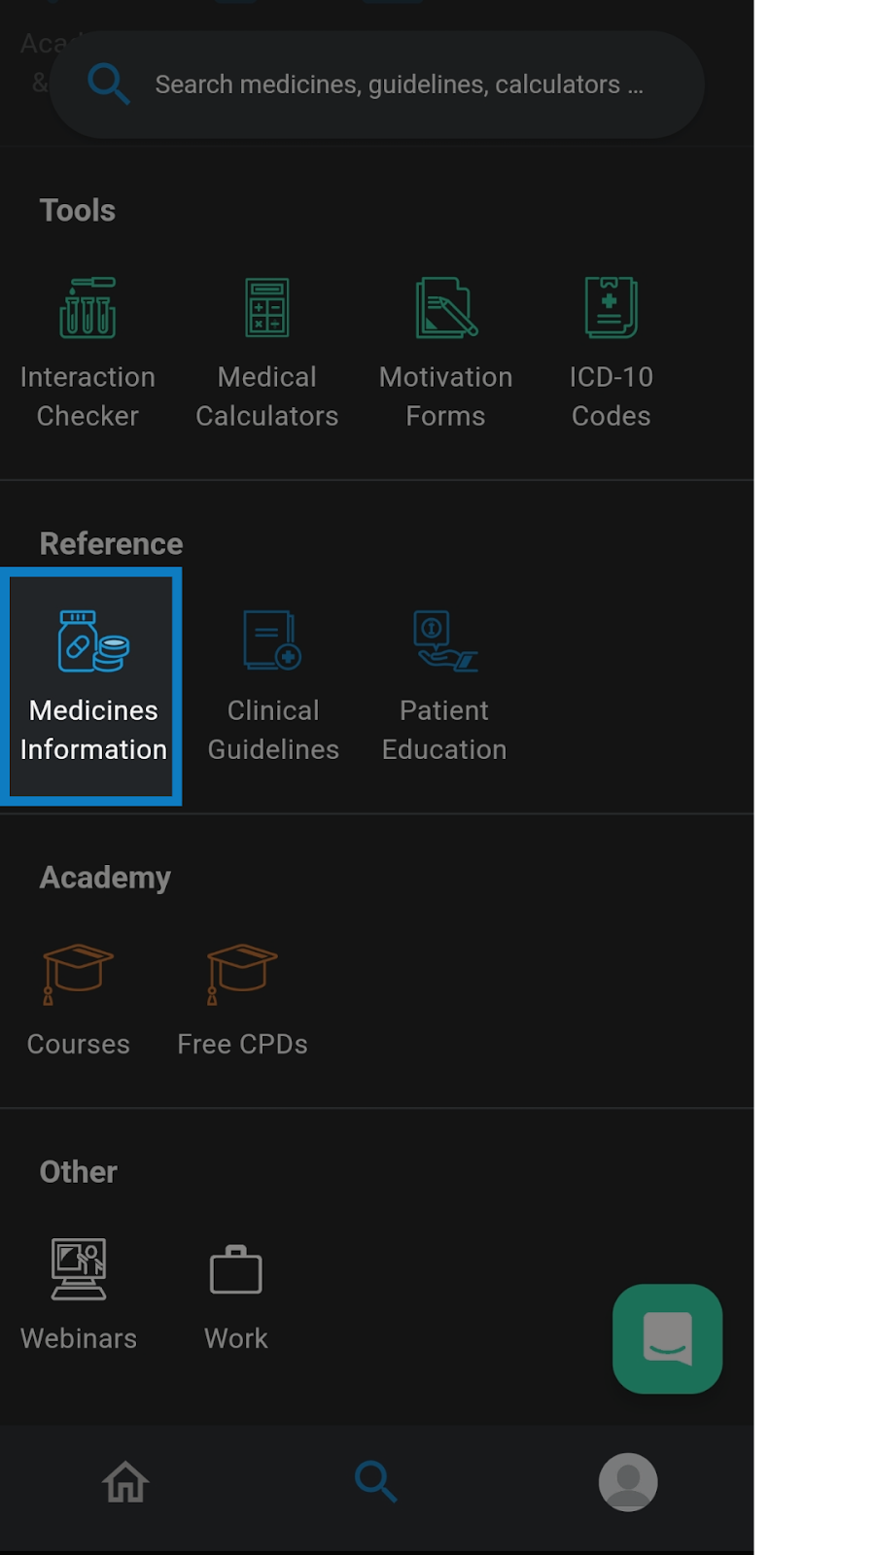The image size is (875, 1555).
Task: Open the Motivation Forms icon
Action: pos(446,308)
